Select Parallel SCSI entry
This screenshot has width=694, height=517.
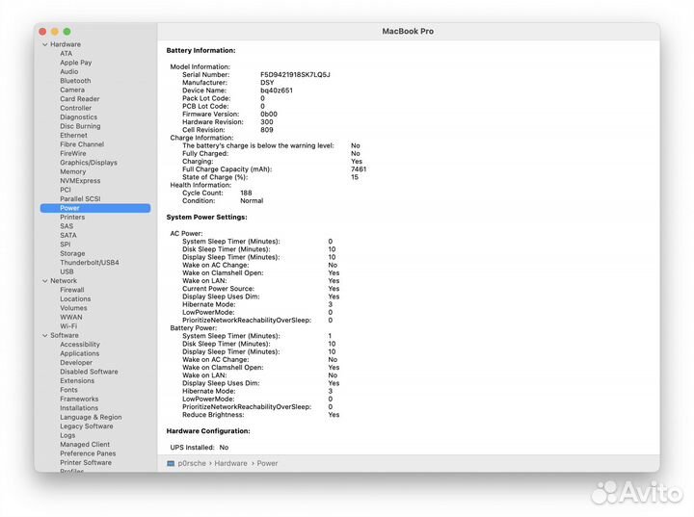(80, 199)
